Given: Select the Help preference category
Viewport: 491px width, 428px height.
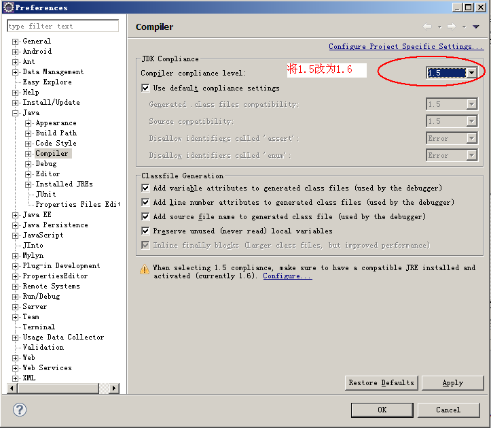Looking at the screenshot, I should point(31,93).
